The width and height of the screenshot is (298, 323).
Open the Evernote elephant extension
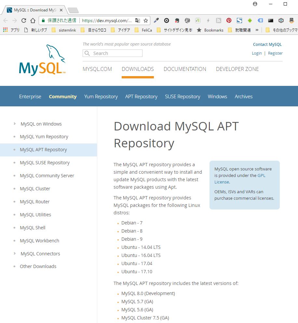click(177, 20)
